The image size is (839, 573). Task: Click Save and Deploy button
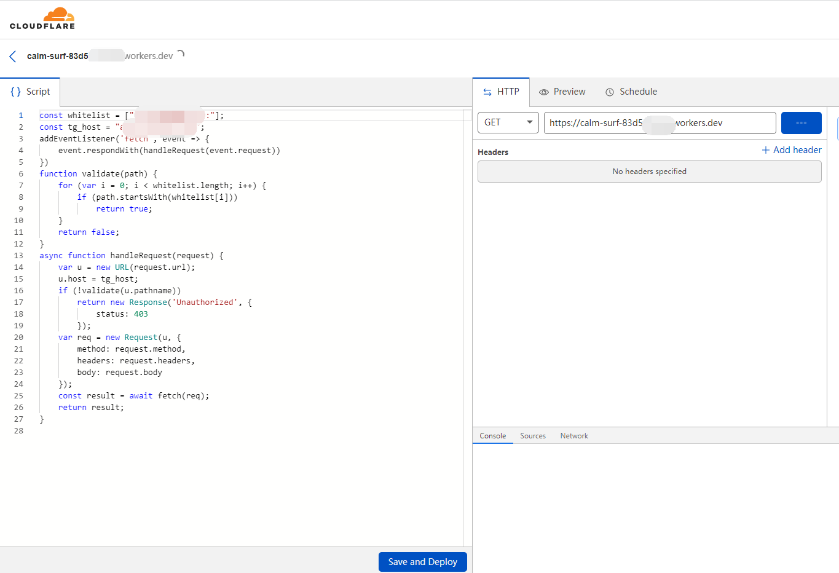(x=423, y=562)
